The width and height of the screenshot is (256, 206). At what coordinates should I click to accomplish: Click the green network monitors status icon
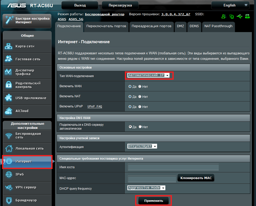tap(231, 16)
